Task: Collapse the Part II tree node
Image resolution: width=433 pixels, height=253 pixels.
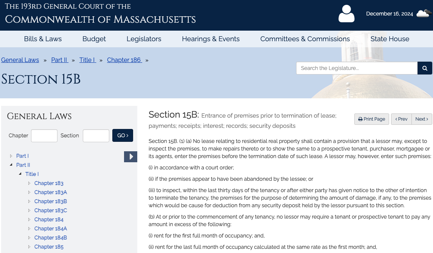Action: tap(11, 165)
